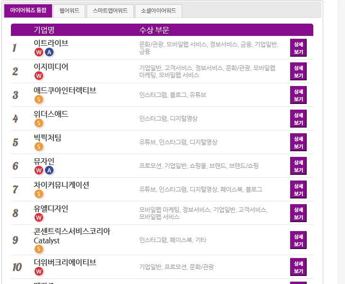Click company name 이지미디어
The width and height of the screenshot is (345, 284).
click(x=51, y=67)
